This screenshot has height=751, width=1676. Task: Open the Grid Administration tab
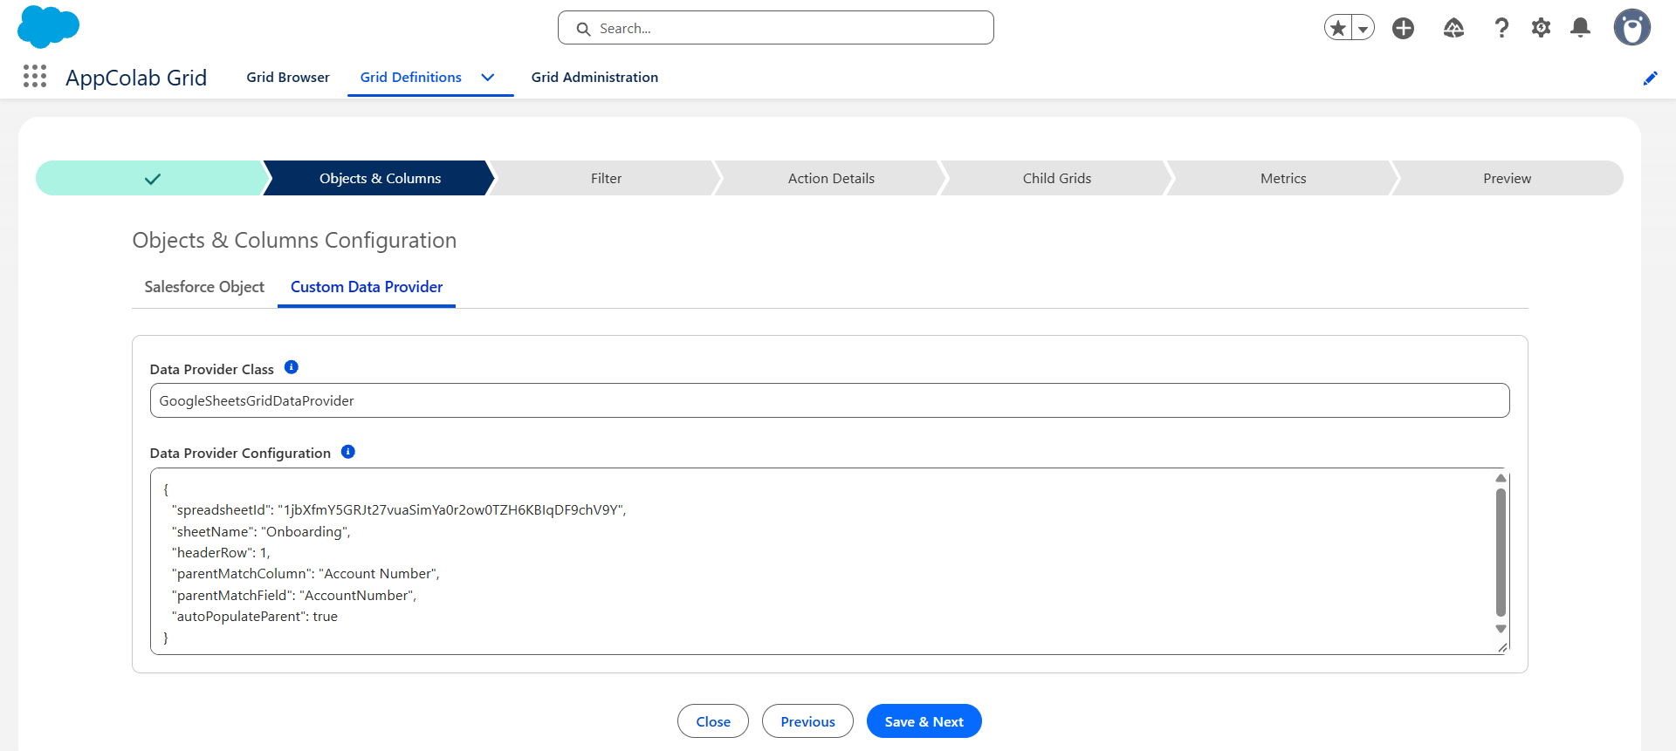(x=594, y=77)
